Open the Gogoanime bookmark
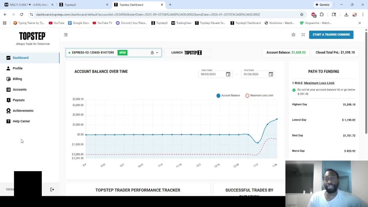368x207 pixels. tap(316, 23)
